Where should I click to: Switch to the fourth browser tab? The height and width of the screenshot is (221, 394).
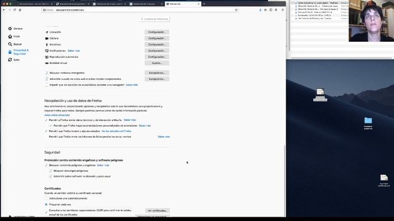click(146, 4)
